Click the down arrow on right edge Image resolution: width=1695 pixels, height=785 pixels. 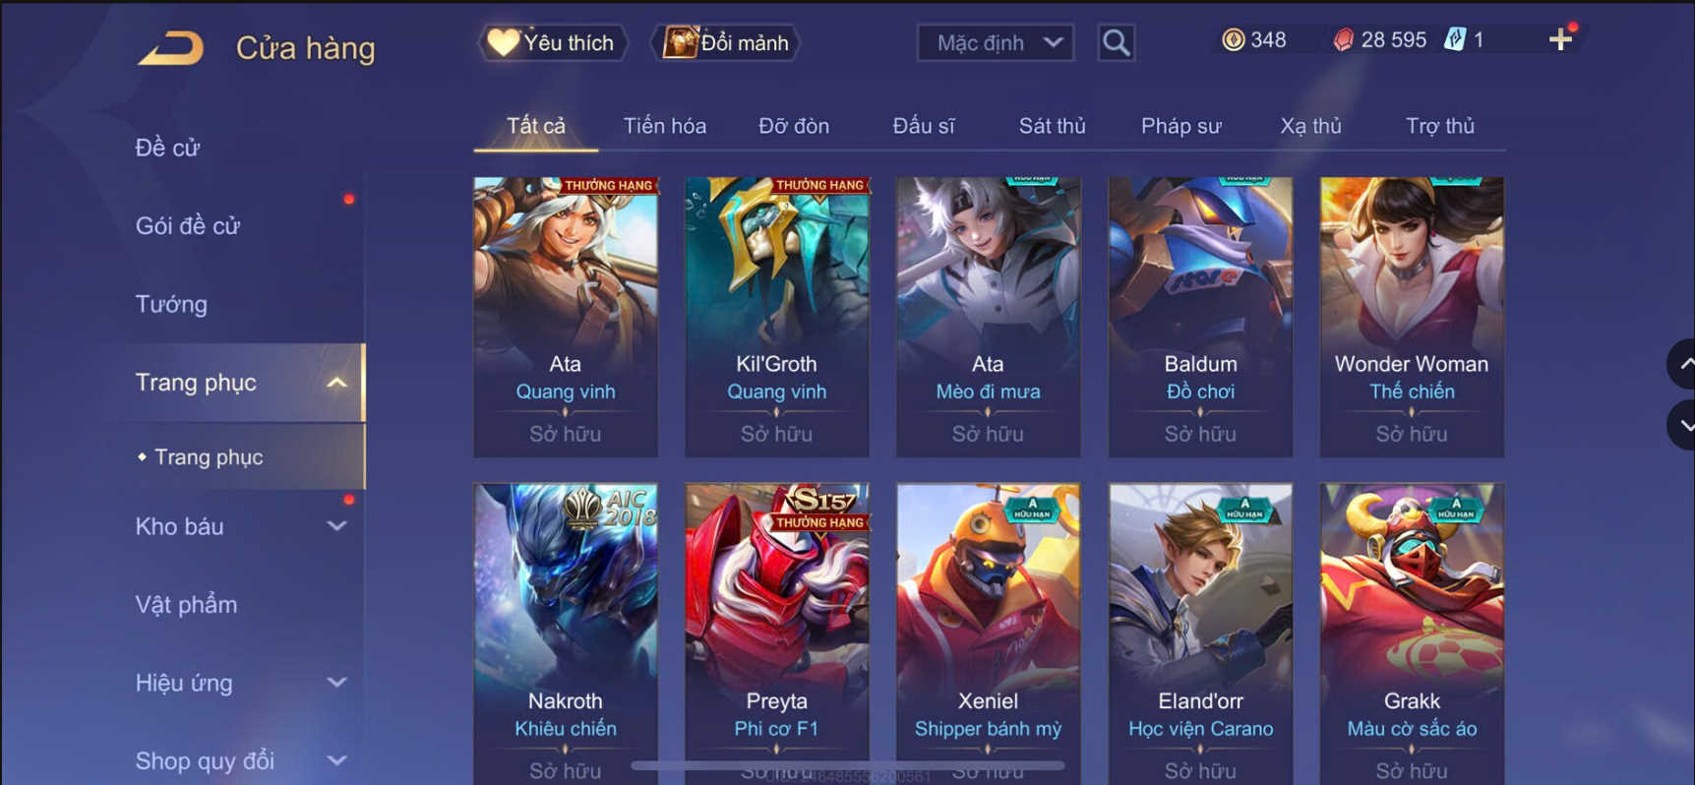1683,425
